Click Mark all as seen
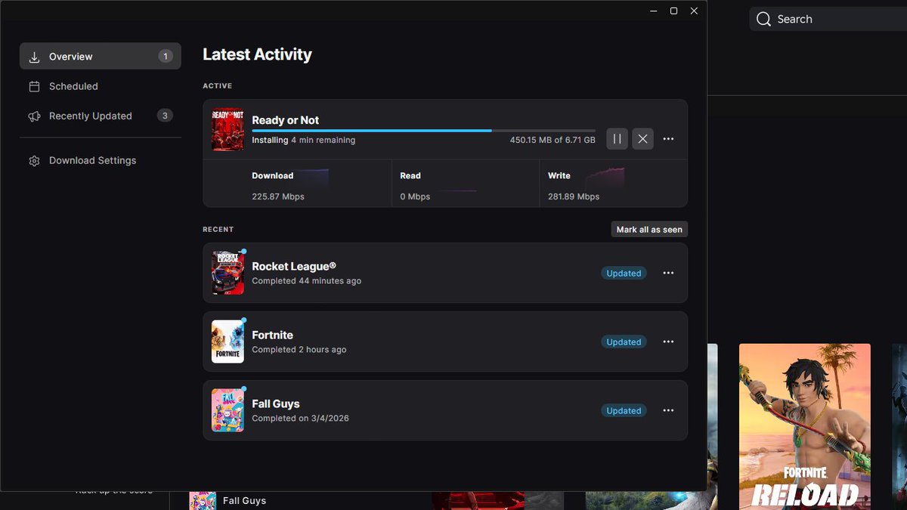The image size is (907, 510). (x=649, y=230)
